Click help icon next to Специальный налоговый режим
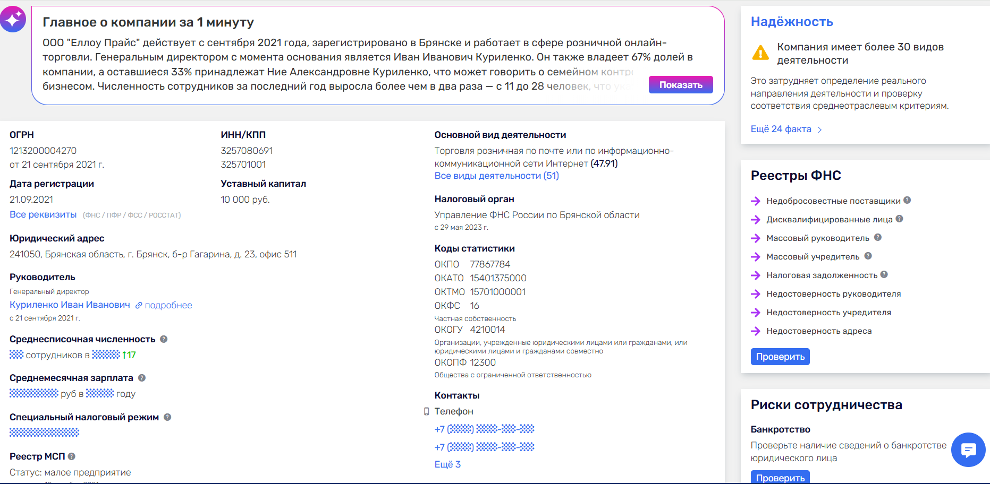The height and width of the screenshot is (484, 990). point(167,417)
